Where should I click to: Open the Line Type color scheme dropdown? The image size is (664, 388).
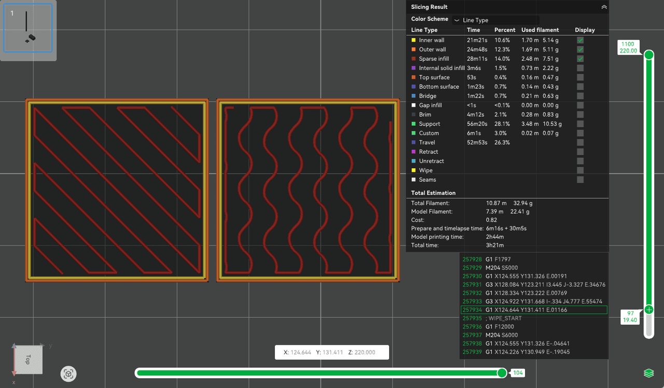[495, 20]
